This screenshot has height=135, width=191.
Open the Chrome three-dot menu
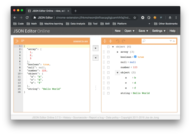[x=176, y=18]
